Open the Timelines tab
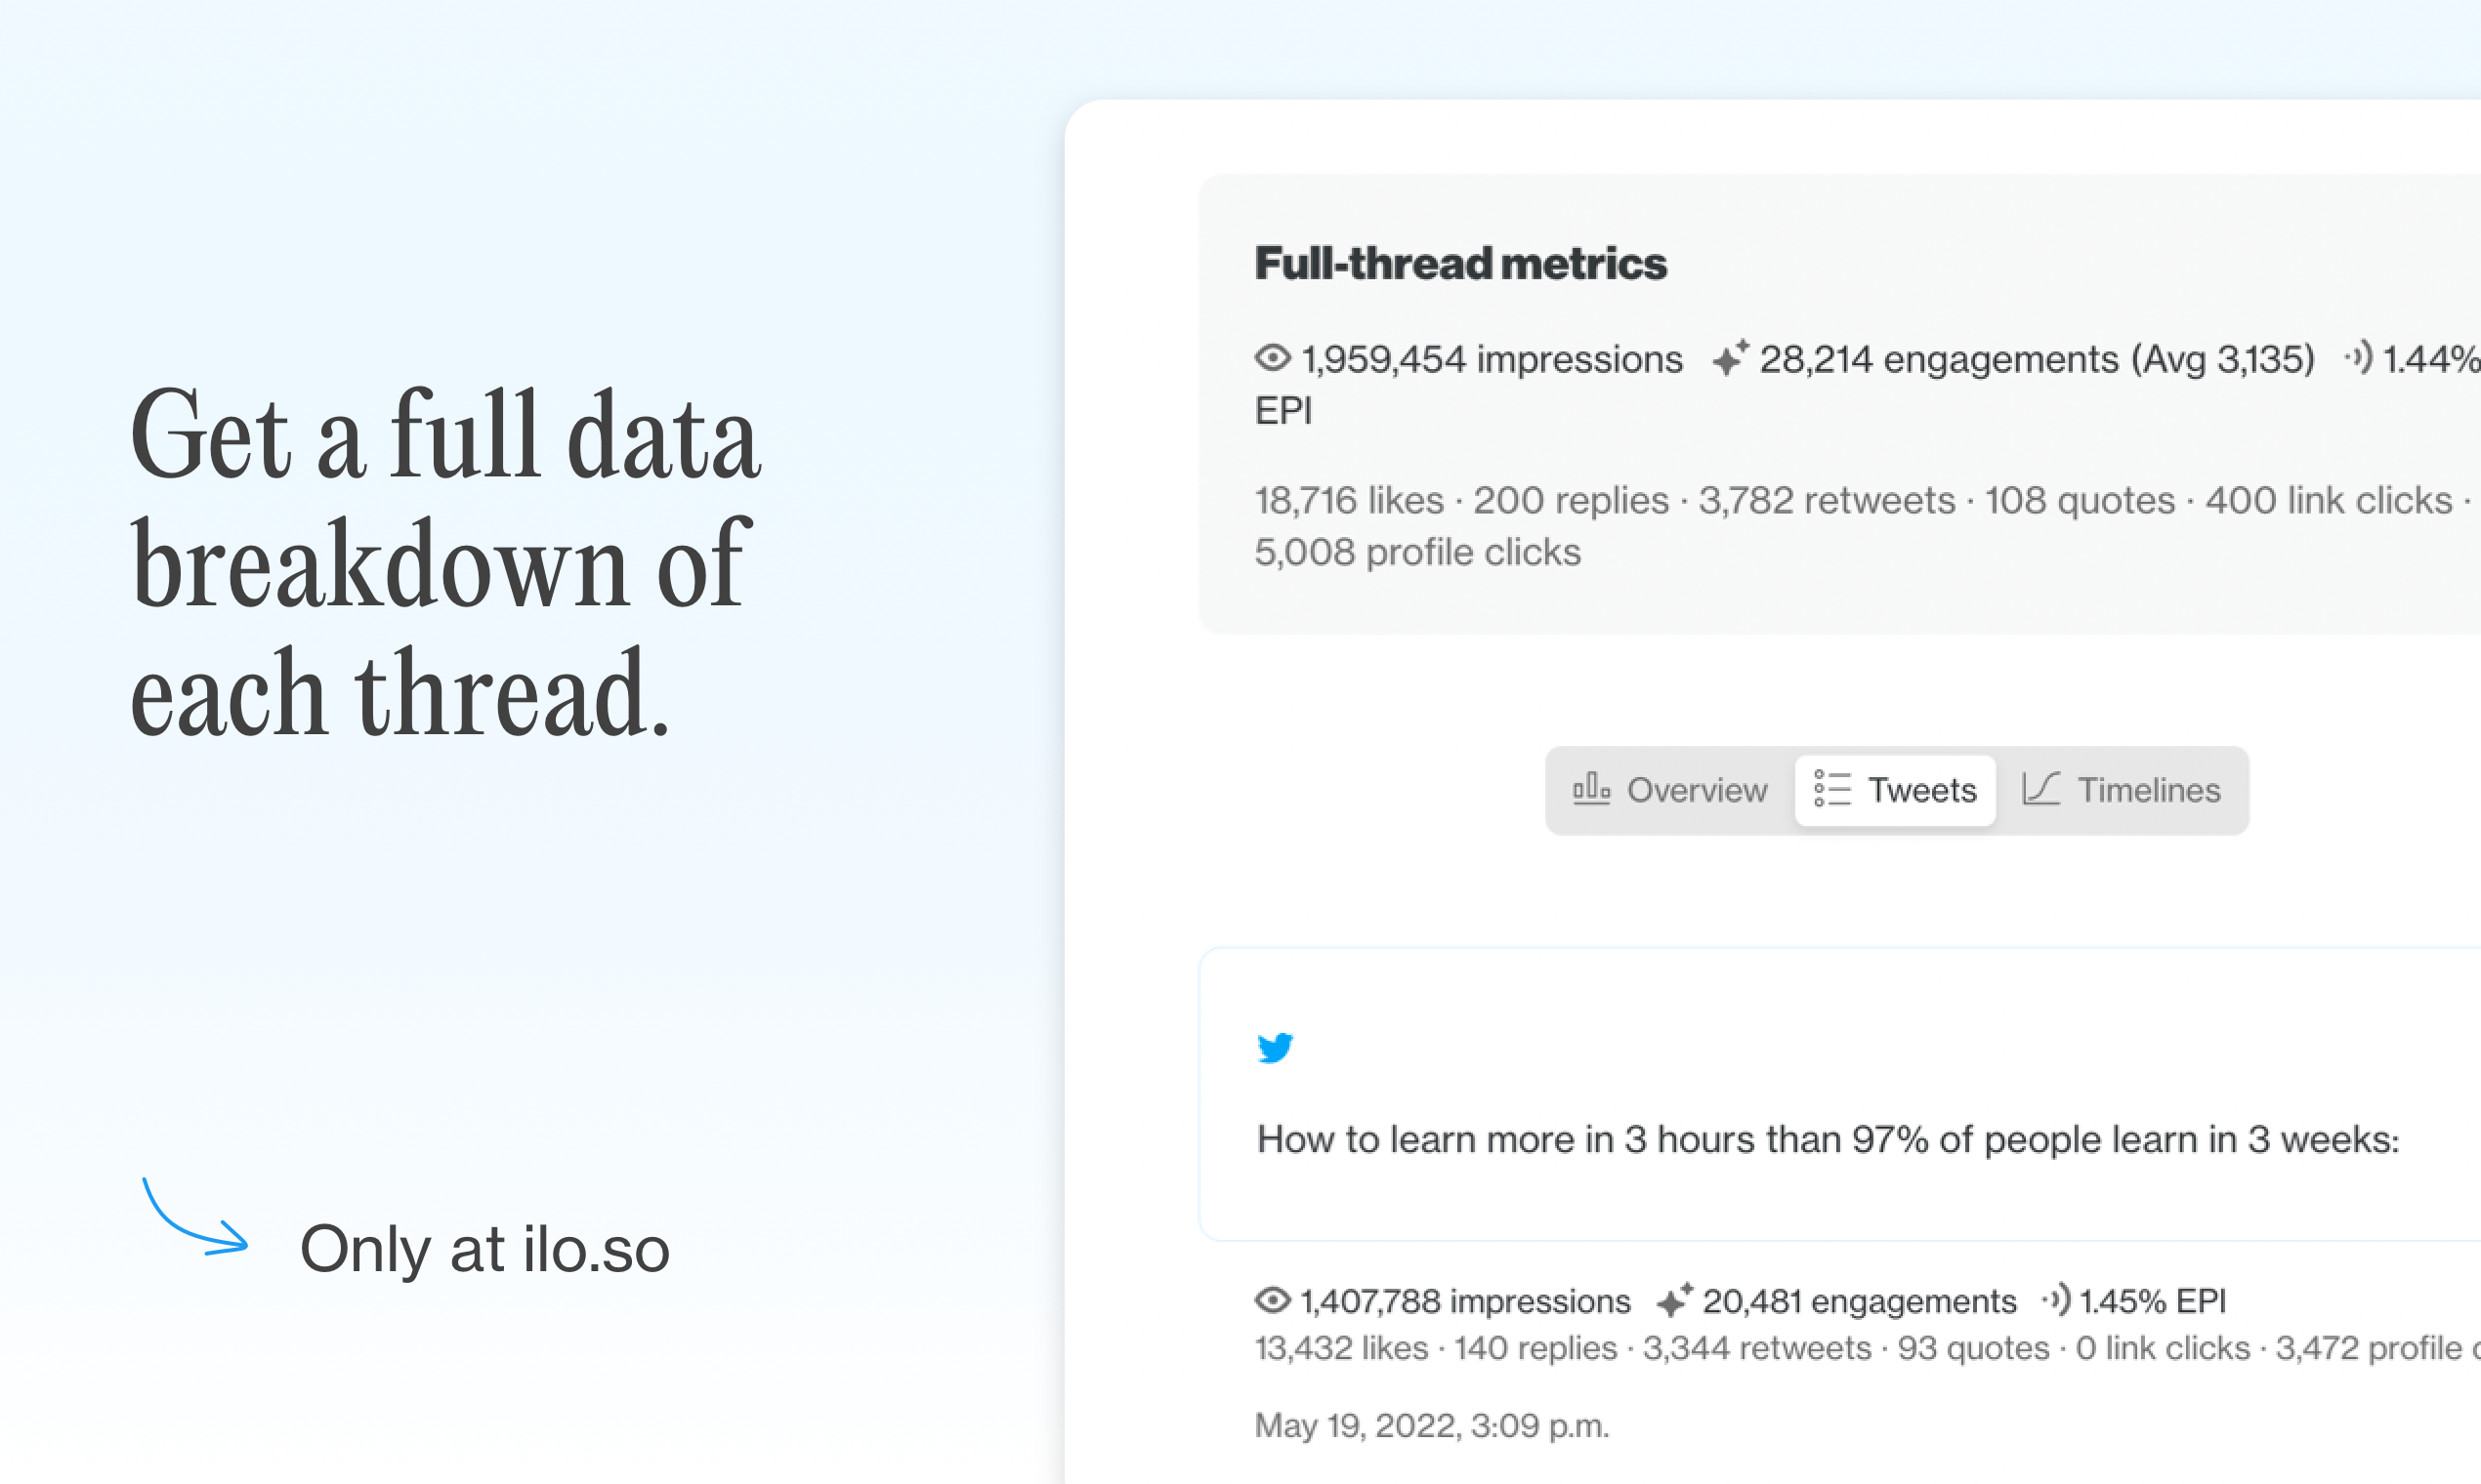This screenshot has height=1484, width=2481. [2121, 790]
